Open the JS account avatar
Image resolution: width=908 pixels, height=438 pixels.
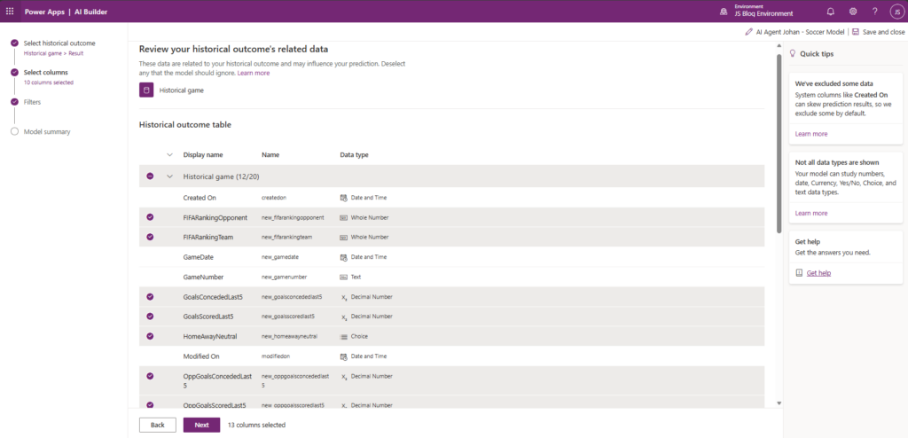click(896, 12)
